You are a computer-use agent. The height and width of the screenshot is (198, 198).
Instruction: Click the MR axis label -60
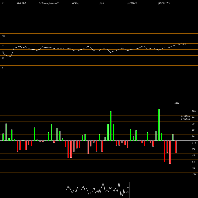(x=193, y=162)
